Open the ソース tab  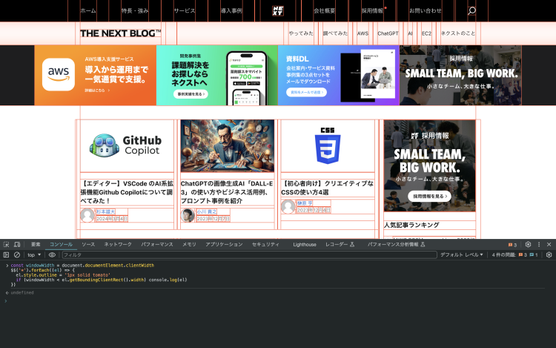[88, 244]
